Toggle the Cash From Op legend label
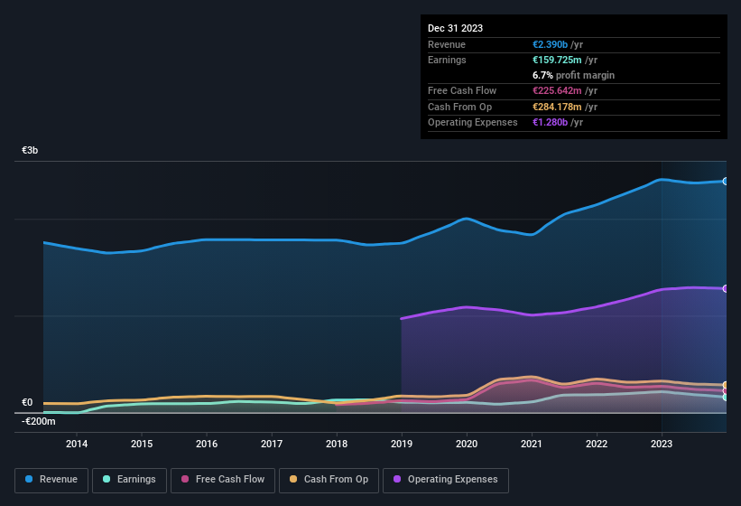741x506 pixels. pos(336,479)
